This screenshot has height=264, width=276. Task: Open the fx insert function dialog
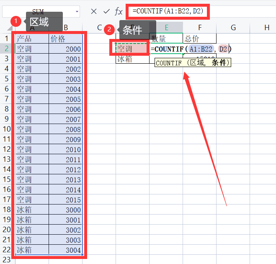pyautogui.click(x=119, y=11)
